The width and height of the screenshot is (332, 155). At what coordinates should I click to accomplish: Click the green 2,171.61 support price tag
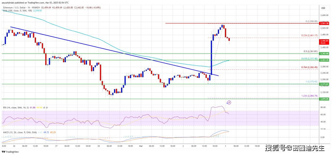click(x=325, y=84)
